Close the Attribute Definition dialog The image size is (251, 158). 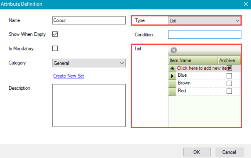pos(245,4)
